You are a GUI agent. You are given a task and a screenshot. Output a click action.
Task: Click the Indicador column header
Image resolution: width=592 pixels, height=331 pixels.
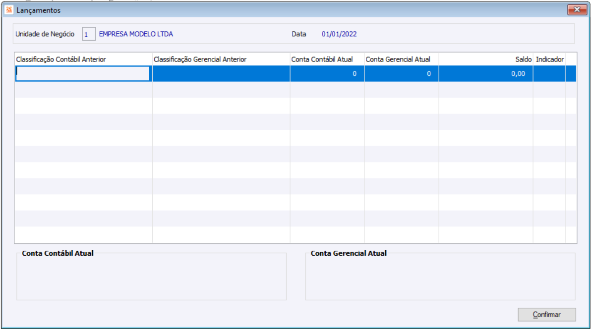[549, 59]
